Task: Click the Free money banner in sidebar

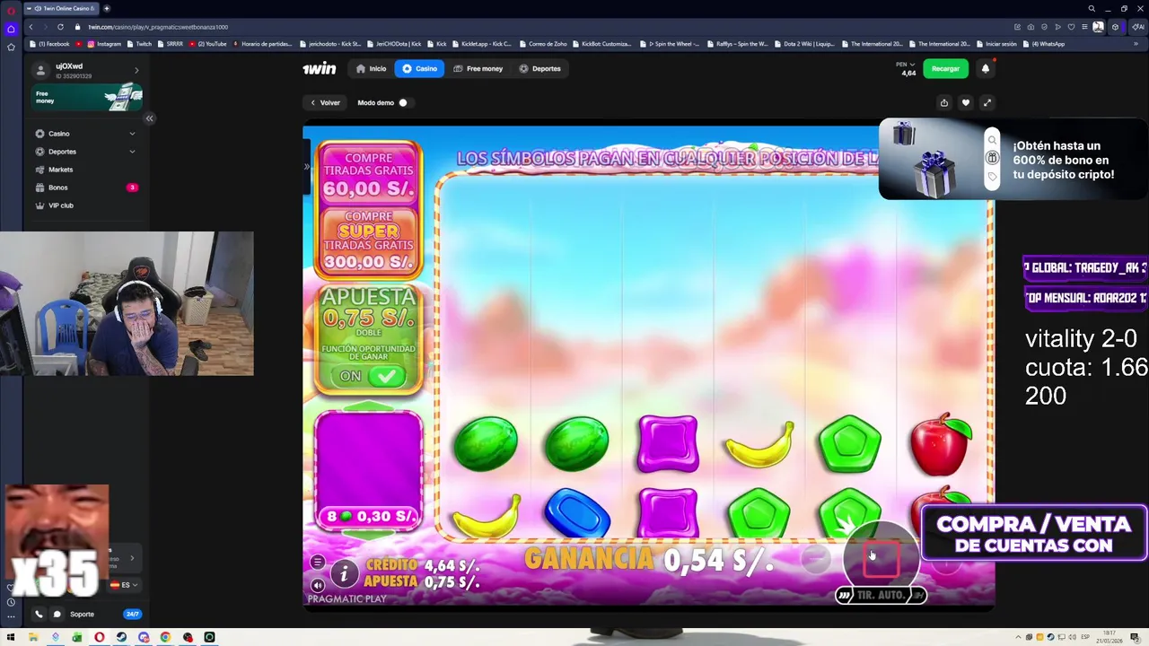Action: (86, 97)
